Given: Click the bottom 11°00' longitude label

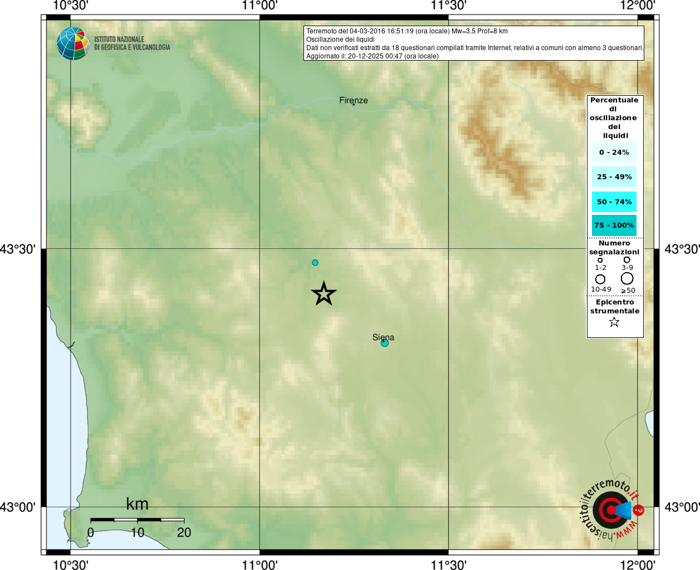Looking at the screenshot, I should 260,565.
